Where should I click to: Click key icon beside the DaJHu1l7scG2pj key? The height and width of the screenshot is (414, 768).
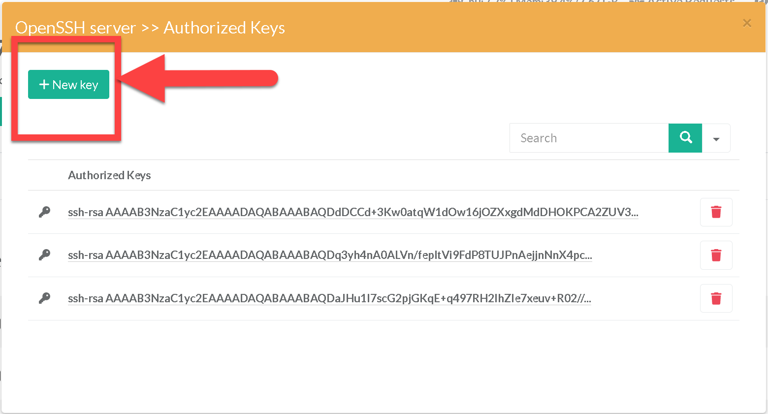click(45, 298)
